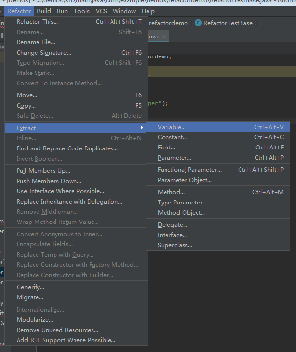Open the Tools menu in menu bar
Screen dimensions: 296x352
(82, 11)
